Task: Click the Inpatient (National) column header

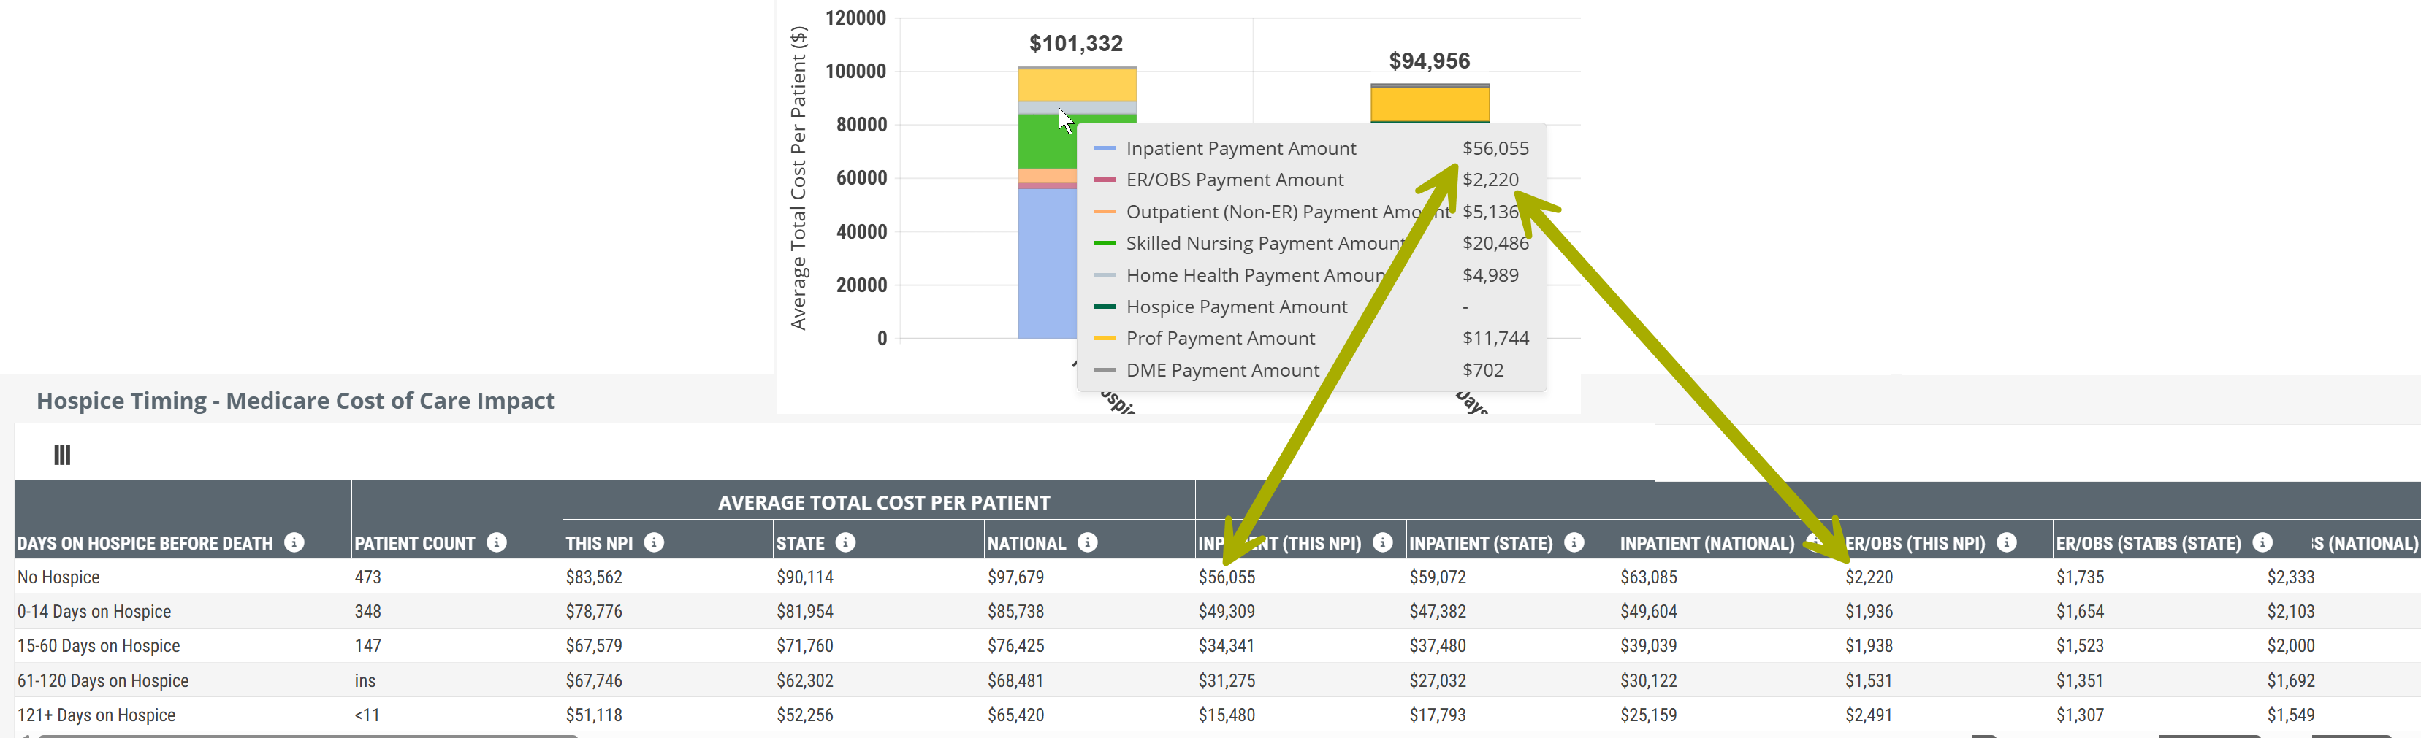Action: (x=1707, y=544)
